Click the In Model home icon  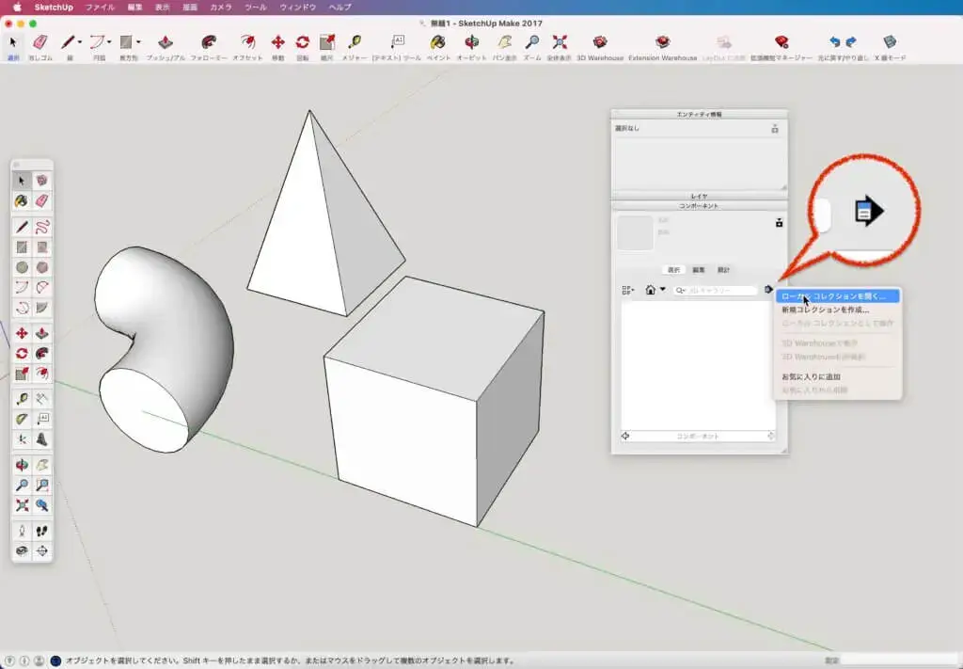651,290
